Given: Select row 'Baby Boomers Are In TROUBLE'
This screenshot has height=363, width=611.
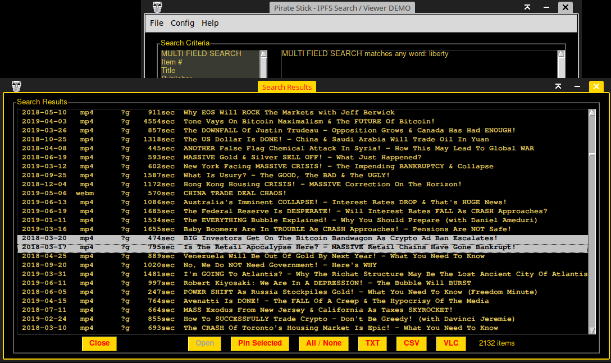Looking at the screenshot, I should 303,229.
